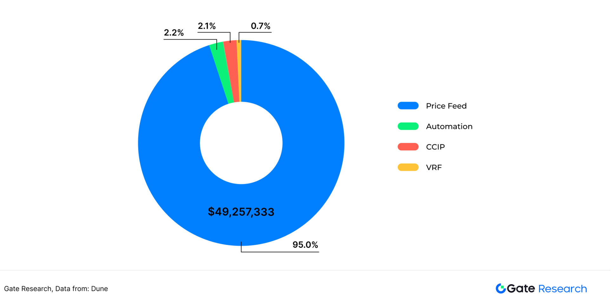Click the green Automation legend swatch
Viewport: 611px width, 307px height.
(408, 126)
